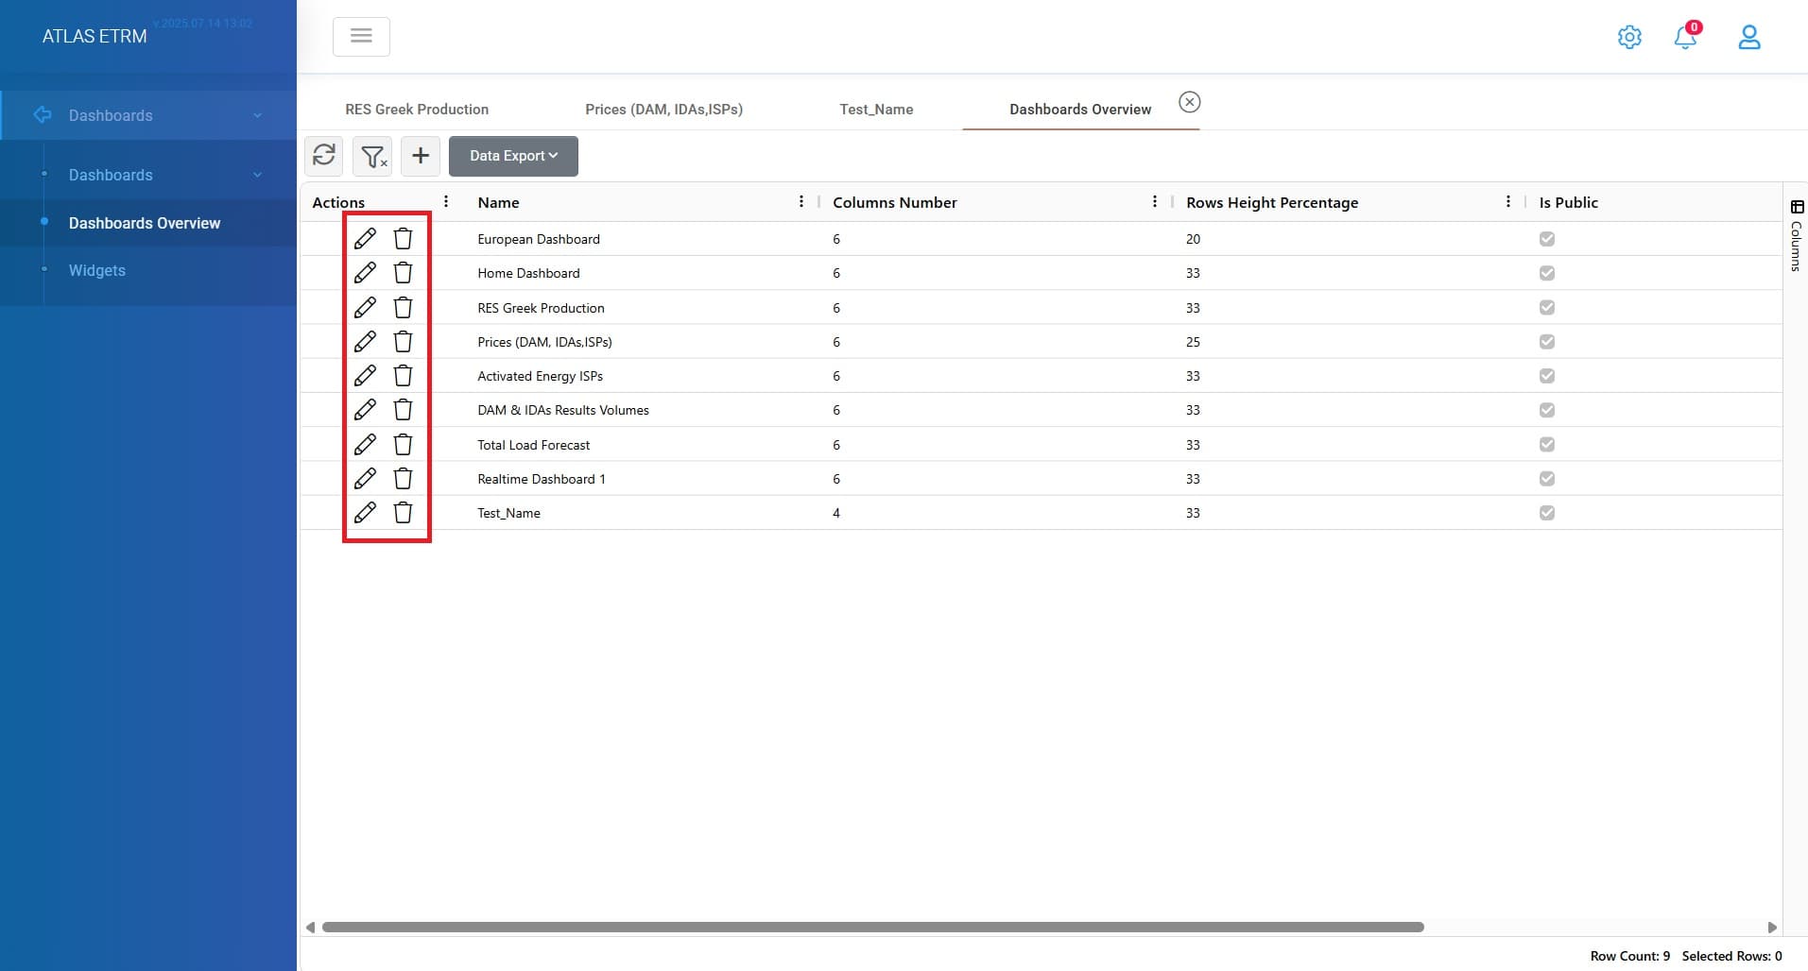1808x971 pixels.
Task: Delete the Prices (DAM, IDAs,ISPs) row
Action: tap(403, 342)
